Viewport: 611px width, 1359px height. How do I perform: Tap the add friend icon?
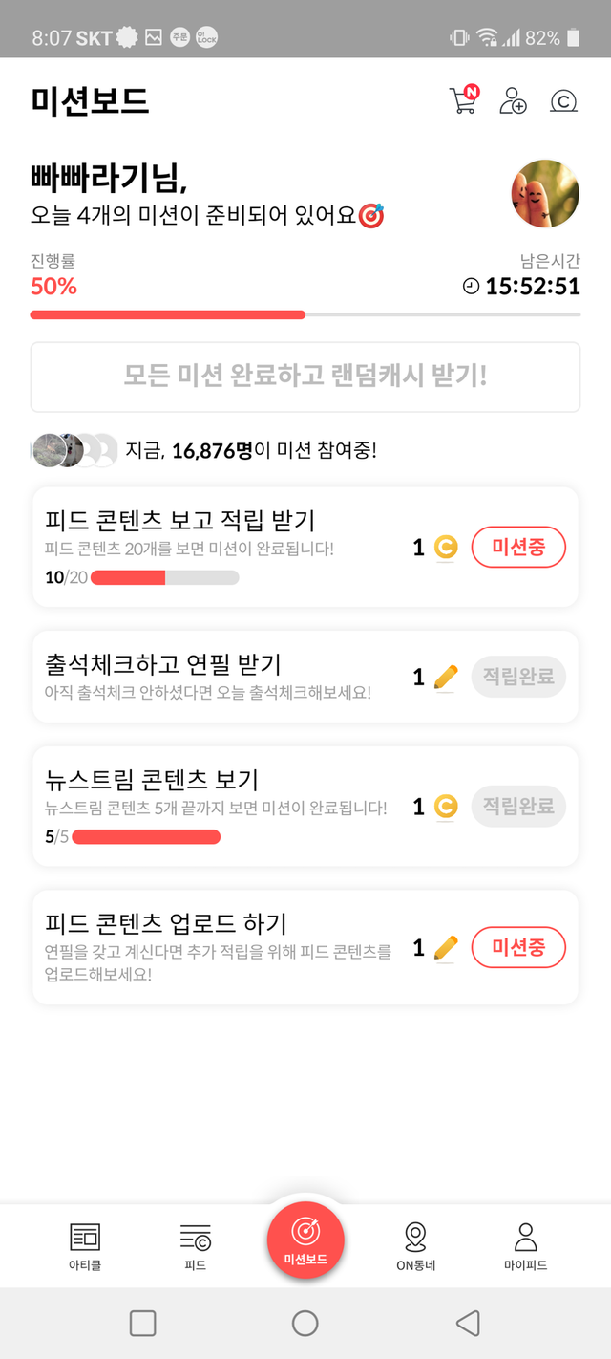click(x=514, y=100)
